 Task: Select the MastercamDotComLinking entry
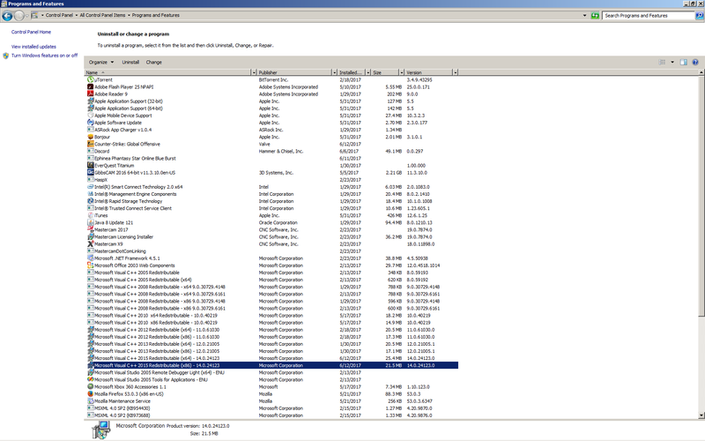272,251
